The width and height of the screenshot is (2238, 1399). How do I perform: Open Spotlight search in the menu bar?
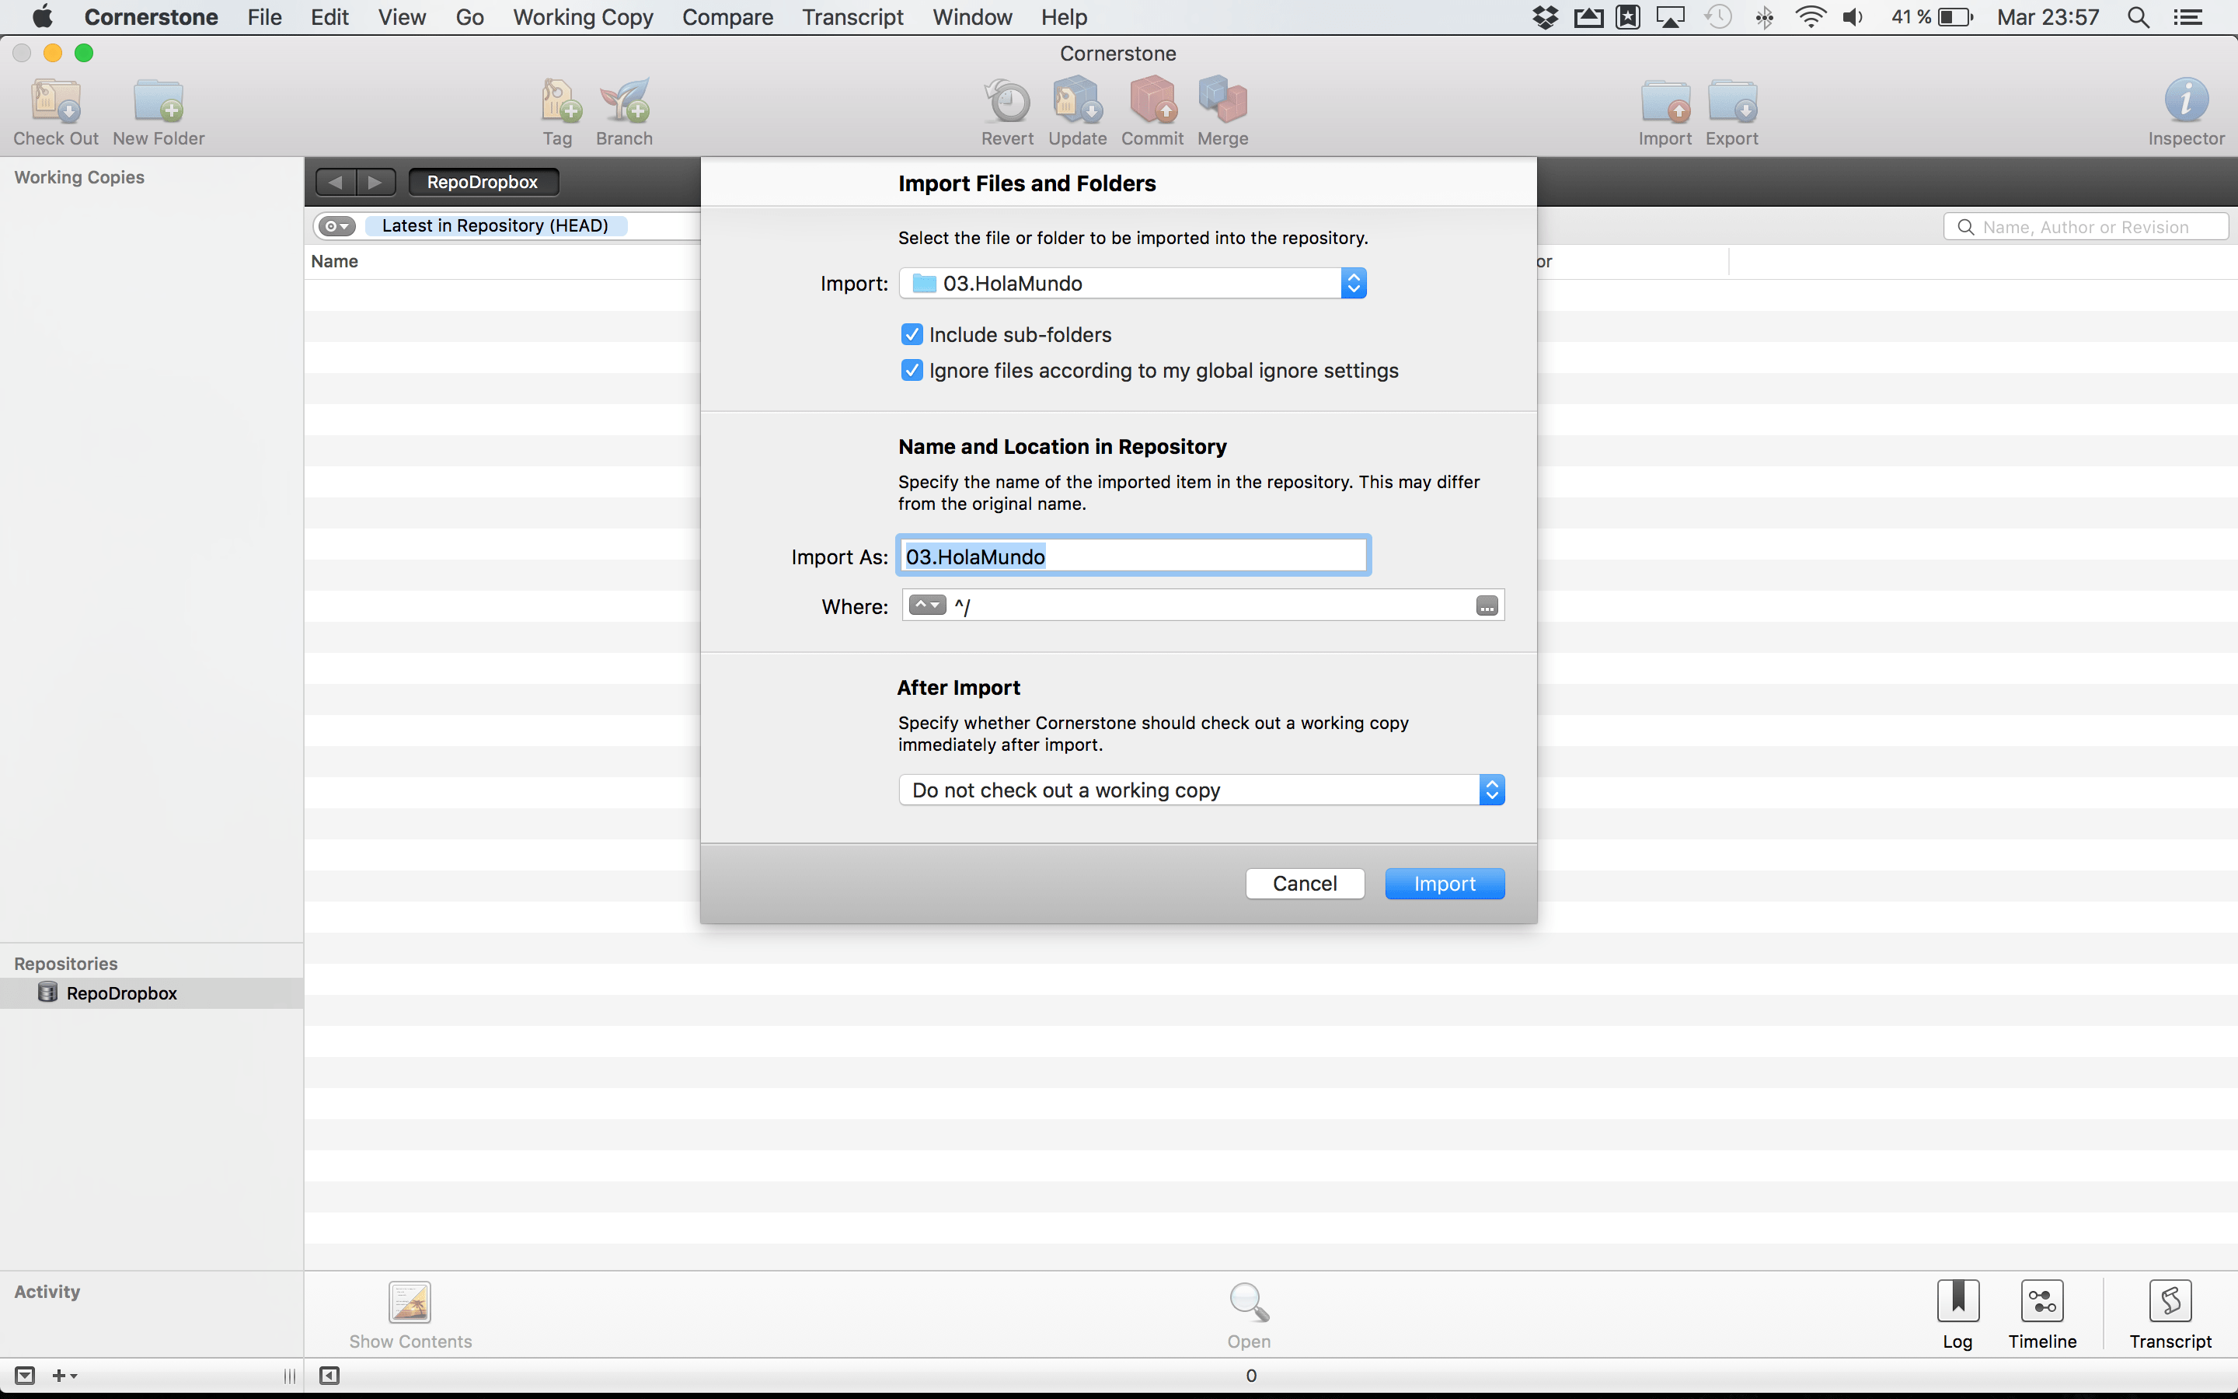[x=2138, y=18]
